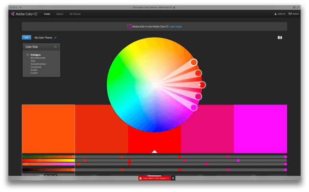Go to My Themes tab

pos(74,14)
